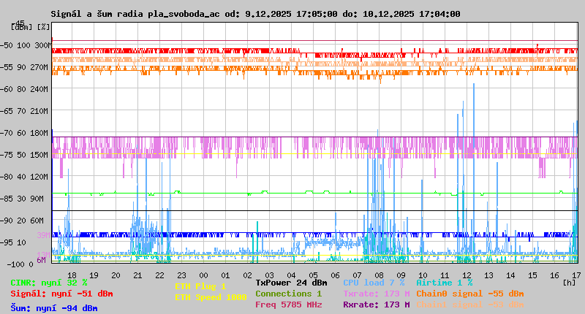The height and width of the screenshot is (314, 585).
Task: Click the [h] unit label on time axis
Action: (x=568, y=282)
